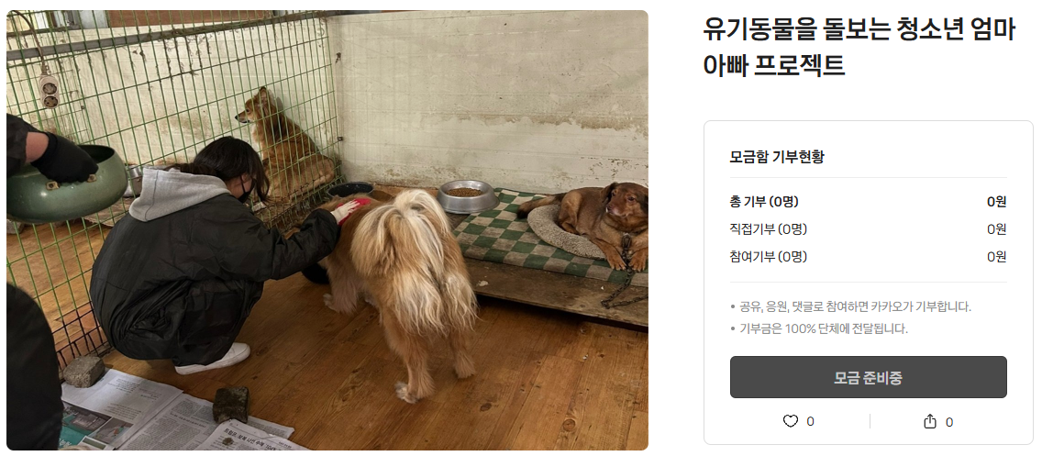The height and width of the screenshot is (456, 1042).
Task: Click the share icon
Action: (x=930, y=421)
